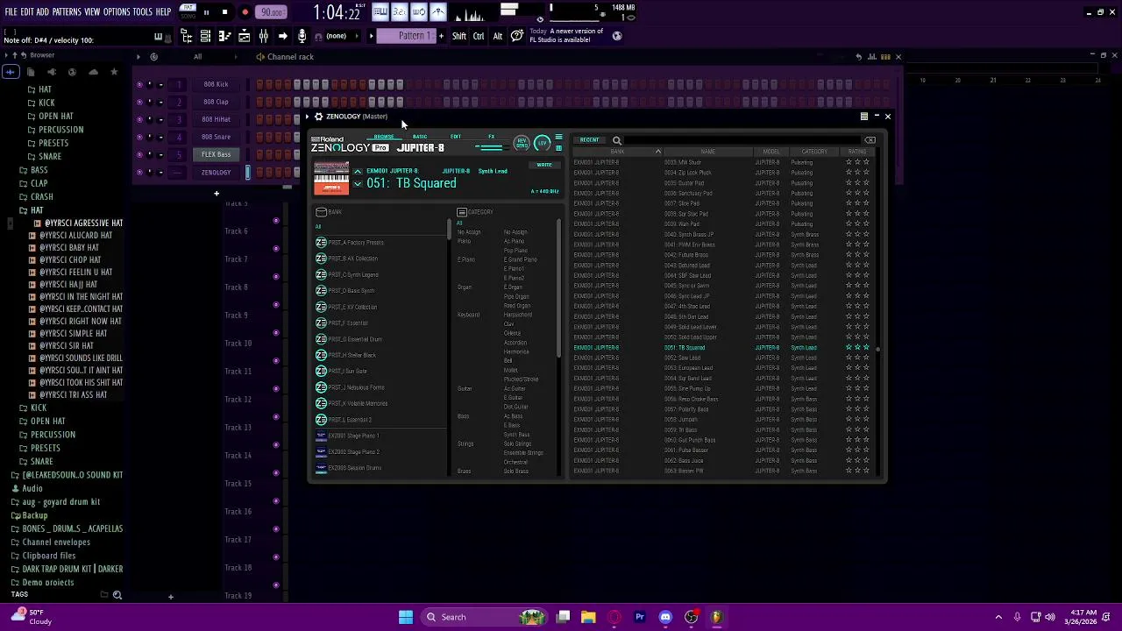
Task: Open the browser search magnifier at bottom
Action: 117,595
